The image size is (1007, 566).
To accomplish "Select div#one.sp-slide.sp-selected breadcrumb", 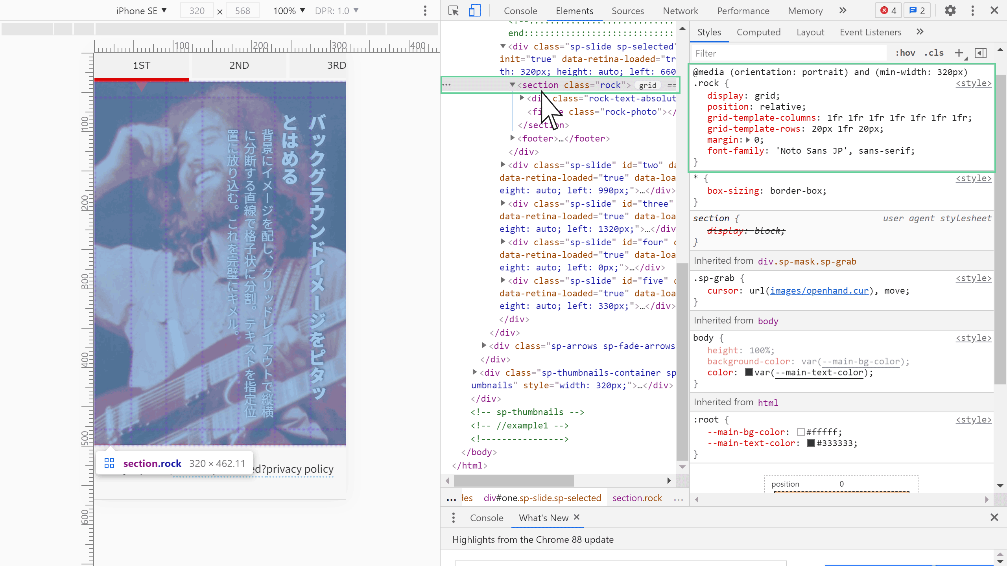I will 542,498.
